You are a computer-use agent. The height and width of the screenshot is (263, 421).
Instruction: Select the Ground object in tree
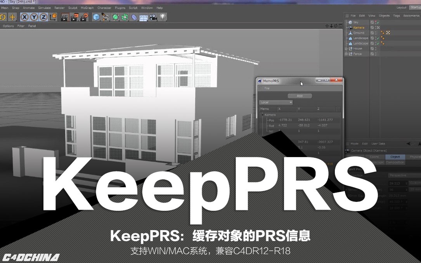(359, 33)
